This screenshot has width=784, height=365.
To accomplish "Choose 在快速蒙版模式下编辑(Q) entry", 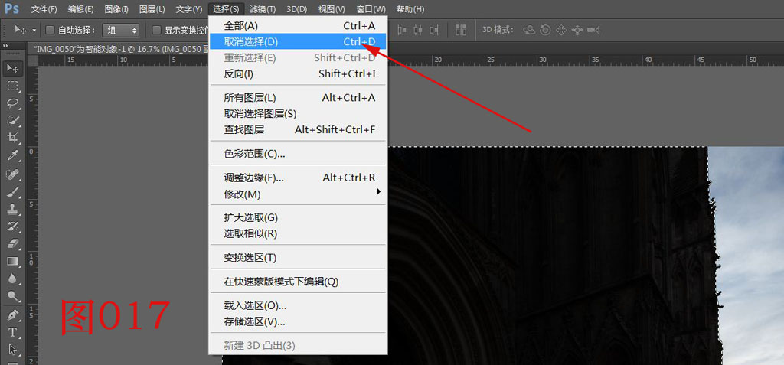I will 298,282.
